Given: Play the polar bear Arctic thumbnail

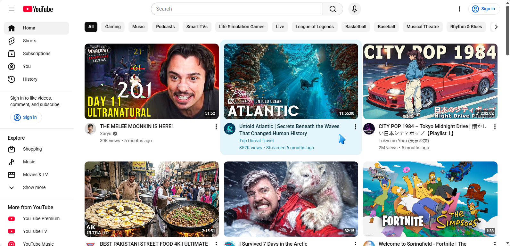Looking at the screenshot, I should (x=291, y=199).
